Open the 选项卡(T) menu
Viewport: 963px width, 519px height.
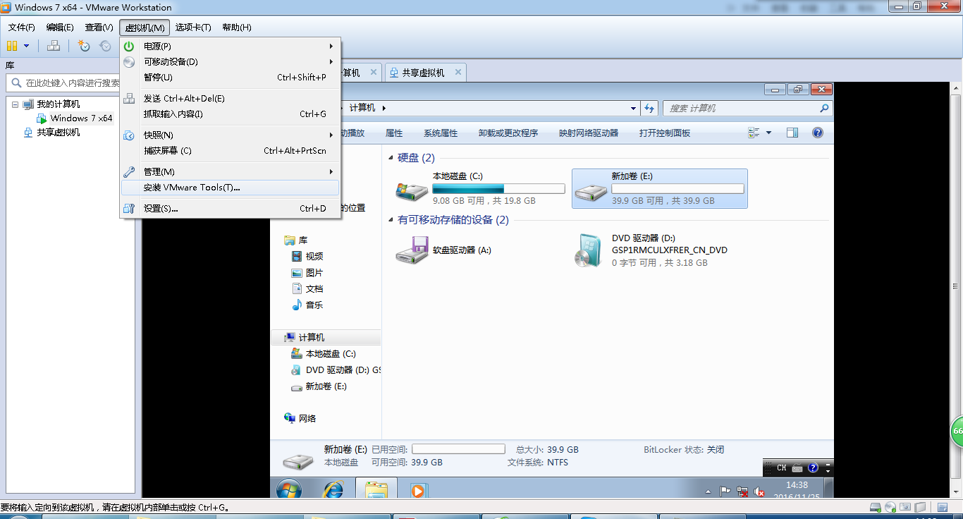click(x=193, y=28)
